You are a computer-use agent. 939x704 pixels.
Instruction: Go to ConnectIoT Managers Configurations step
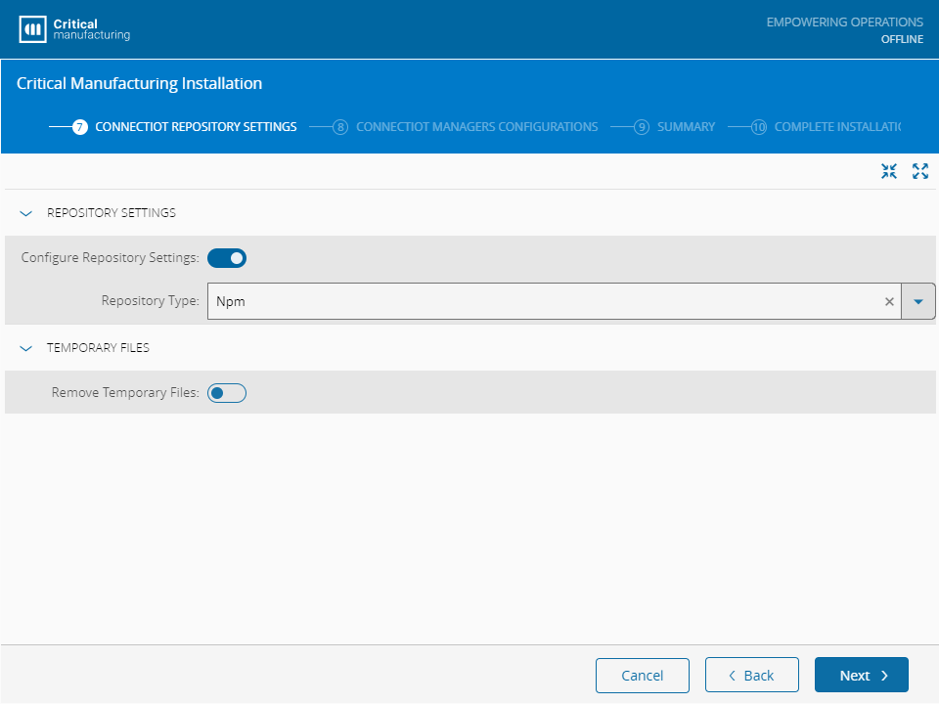click(476, 127)
